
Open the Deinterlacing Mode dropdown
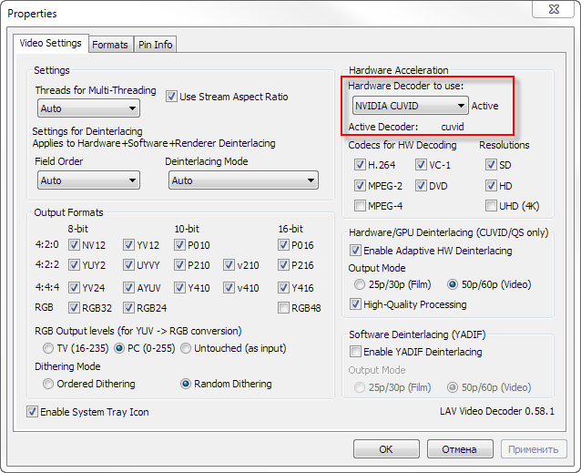coord(241,180)
